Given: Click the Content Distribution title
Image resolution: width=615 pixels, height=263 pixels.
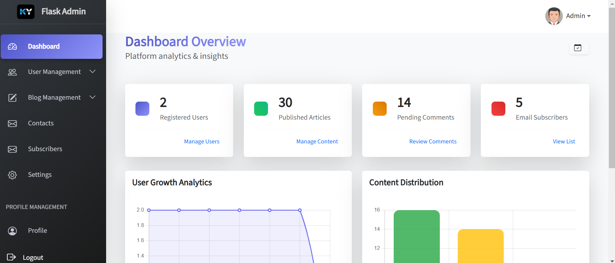Looking at the screenshot, I should tap(406, 183).
